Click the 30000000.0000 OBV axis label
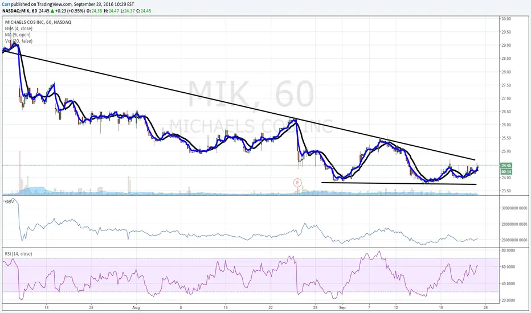 tap(514, 208)
